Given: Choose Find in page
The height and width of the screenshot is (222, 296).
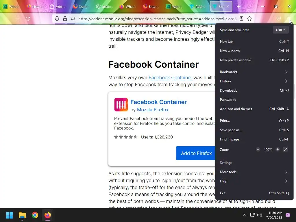Looking at the screenshot, I should [254, 139].
